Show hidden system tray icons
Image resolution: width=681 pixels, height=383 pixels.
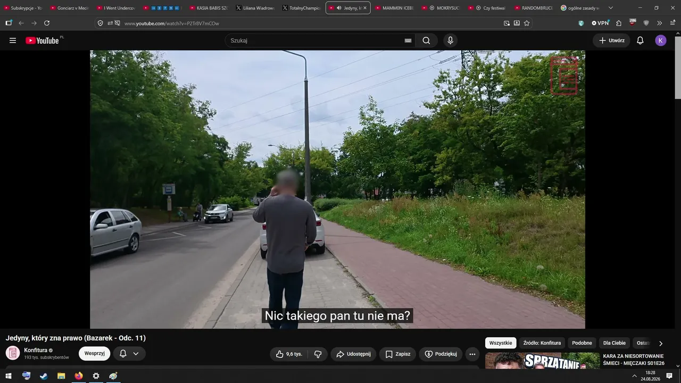[634, 376]
